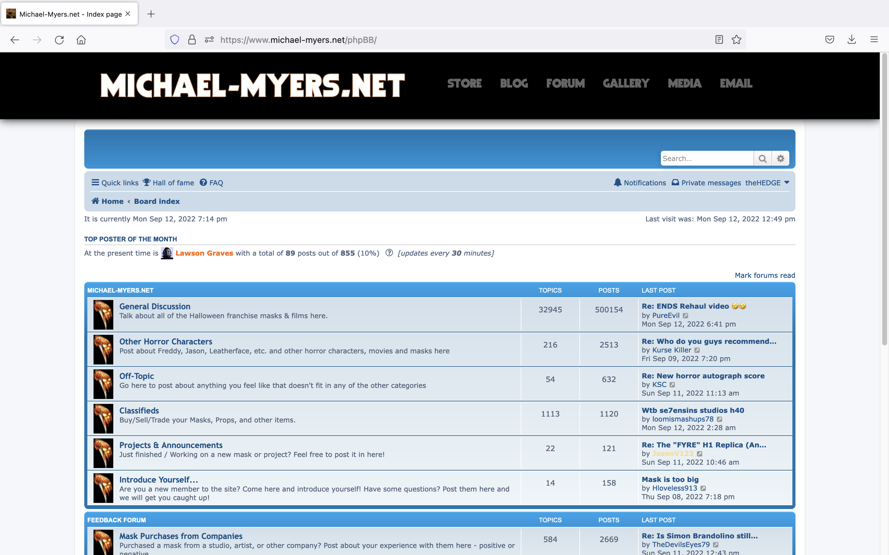Screen dimensions: 889x555
Task: Open Mask Purchases from Companies forum
Action: pos(181,536)
